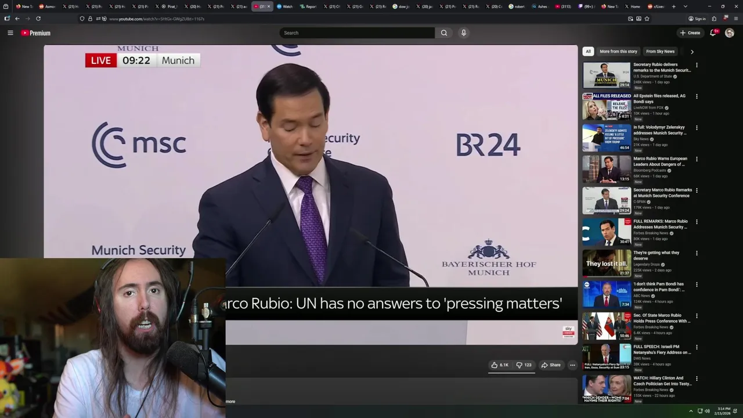Open the account avatar menu

coord(730,33)
